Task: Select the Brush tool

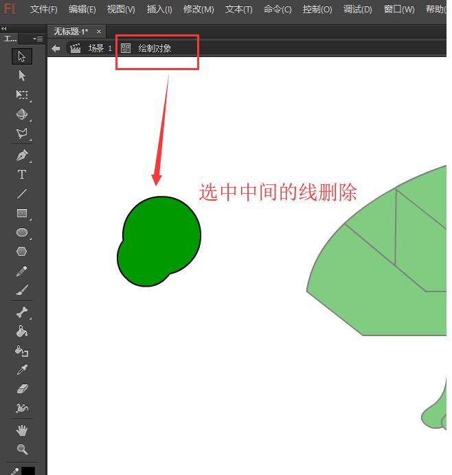Action: click(22, 290)
